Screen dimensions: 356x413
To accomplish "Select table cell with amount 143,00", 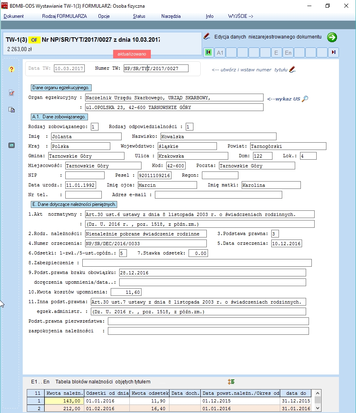I will pos(64,401).
